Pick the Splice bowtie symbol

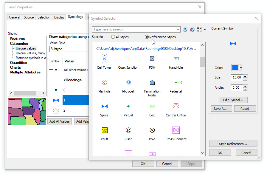tap(105, 106)
